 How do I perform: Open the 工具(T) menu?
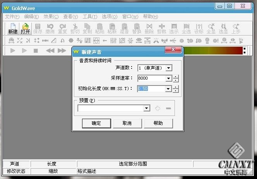[90, 17]
